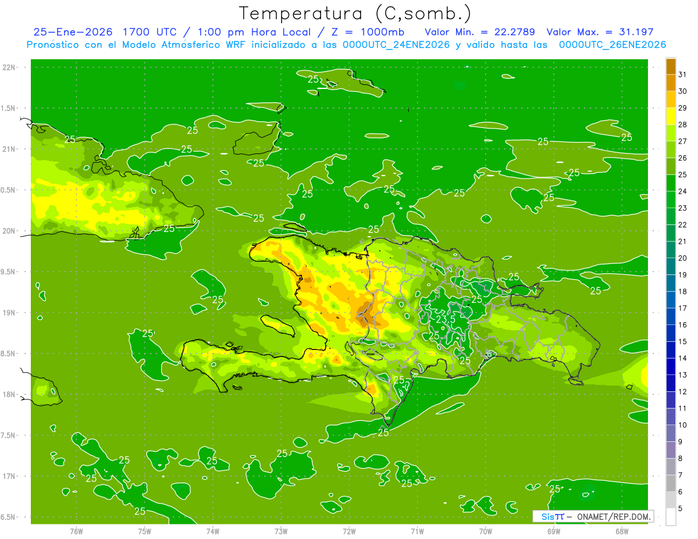Click the yellow colorbar swatch between 28 and 29
Image resolution: width=698 pixels, height=539 pixels.
pyautogui.click(x=671, y=116)
